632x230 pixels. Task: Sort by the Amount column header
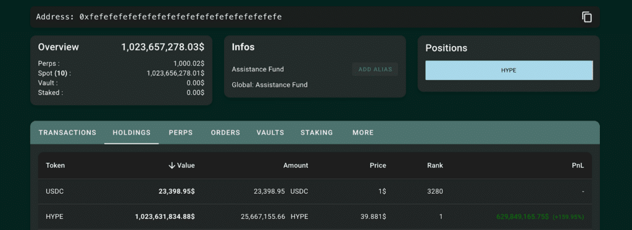[x=296, y=165]
